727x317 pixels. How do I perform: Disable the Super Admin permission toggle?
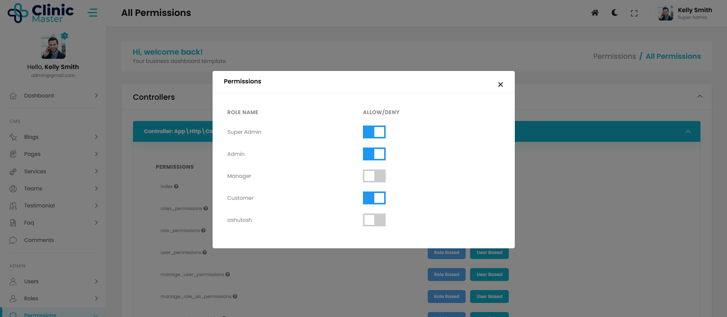point(374,132)
